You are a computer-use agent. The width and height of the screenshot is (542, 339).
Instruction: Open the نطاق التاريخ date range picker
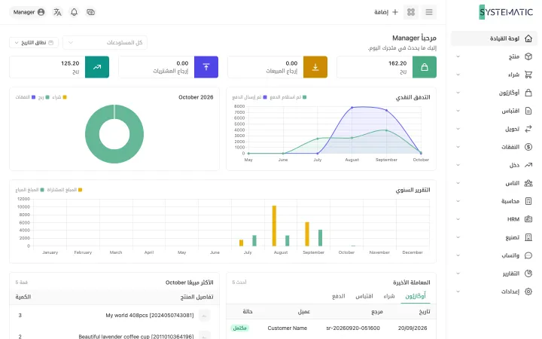(34, 42)
